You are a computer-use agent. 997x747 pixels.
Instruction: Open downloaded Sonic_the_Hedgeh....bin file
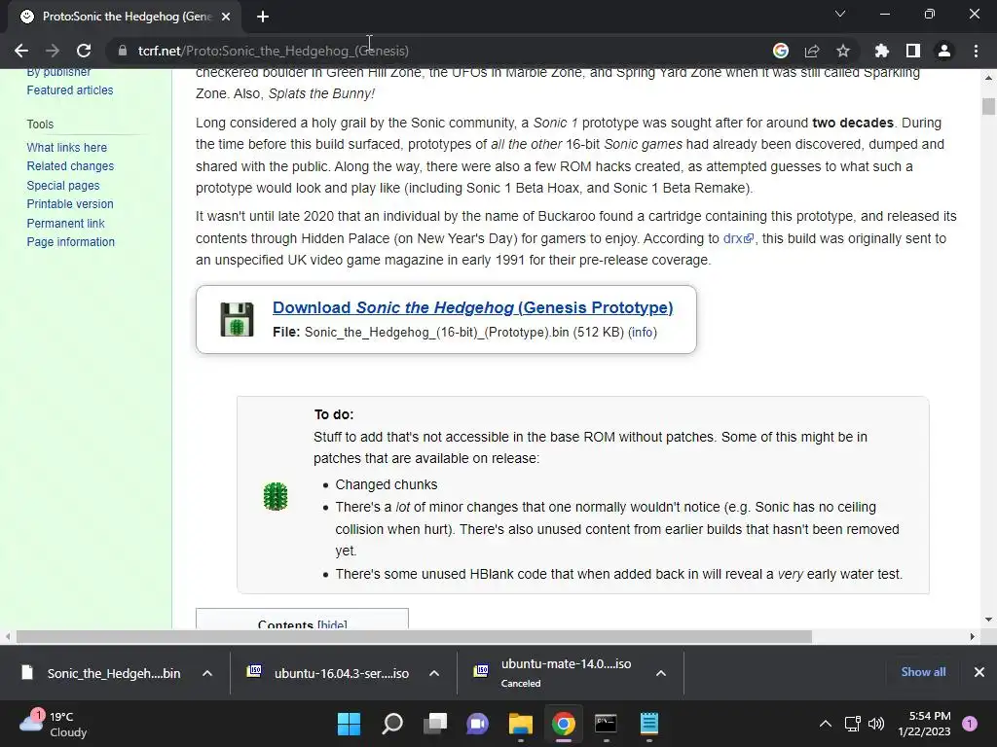(101, 673)
